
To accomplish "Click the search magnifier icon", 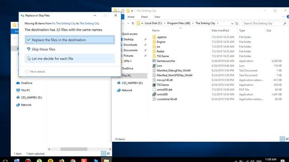I will (x=284, y=23).
